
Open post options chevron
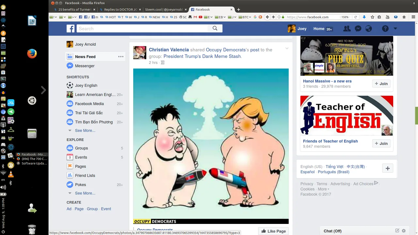(287, 49)
